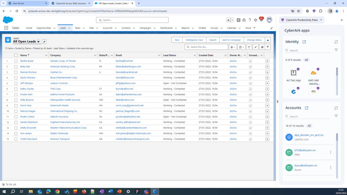Launch the App Launcher waffle icon
Viewport: 347px width, 195px height.
pyautogui.click(x=6, y=28)
